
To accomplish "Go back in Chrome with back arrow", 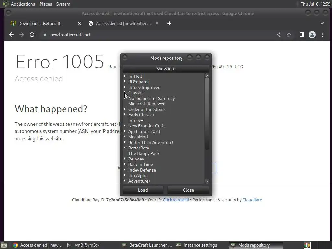I will coord(11,35).
